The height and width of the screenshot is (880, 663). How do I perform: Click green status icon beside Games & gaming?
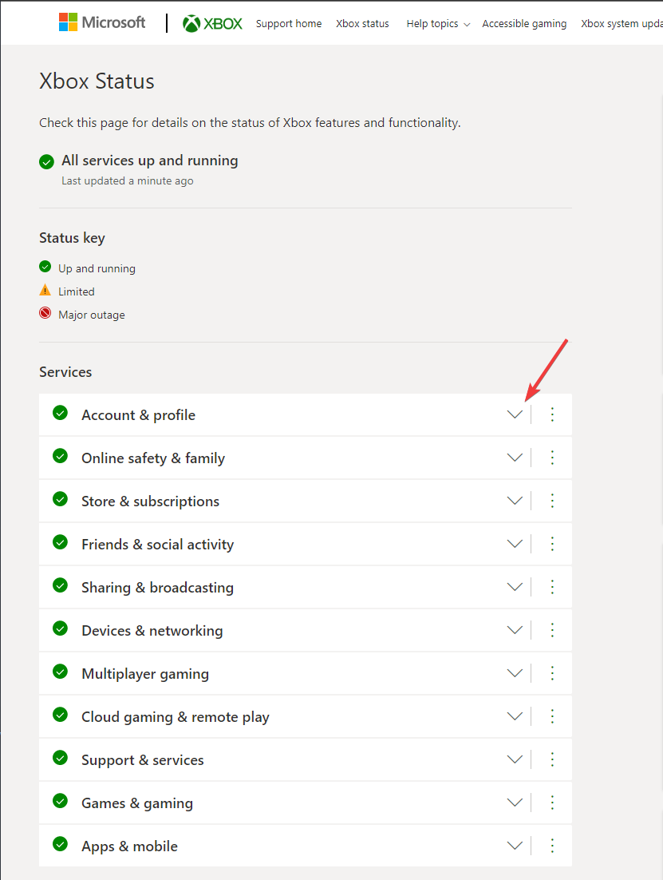click(60, 801)
